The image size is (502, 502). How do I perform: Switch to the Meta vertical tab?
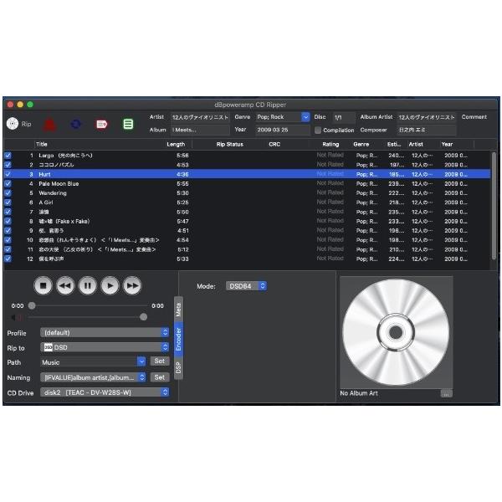coord(179,310)
